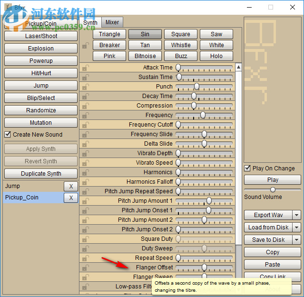Select the Pickup_Coin sound entry
Image resolution: width=304 pixels, height=297 pixels.
point(33,198)
